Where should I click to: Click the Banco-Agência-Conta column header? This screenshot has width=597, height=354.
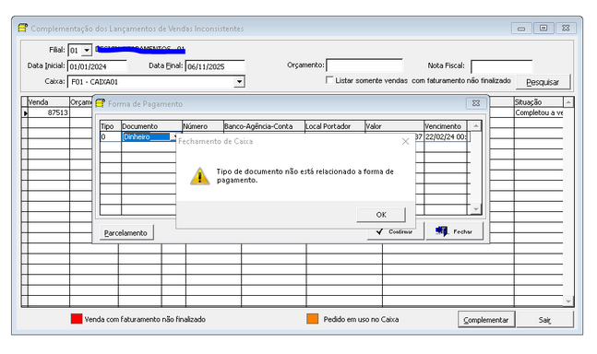pyautogui.click(x=264, y=126)
